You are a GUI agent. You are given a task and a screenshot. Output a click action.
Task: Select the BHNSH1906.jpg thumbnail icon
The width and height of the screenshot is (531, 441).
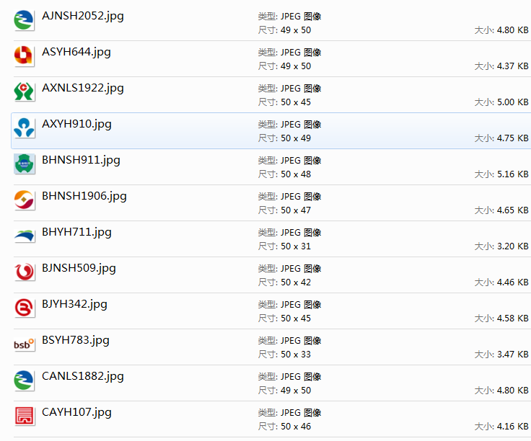point(24,200)
